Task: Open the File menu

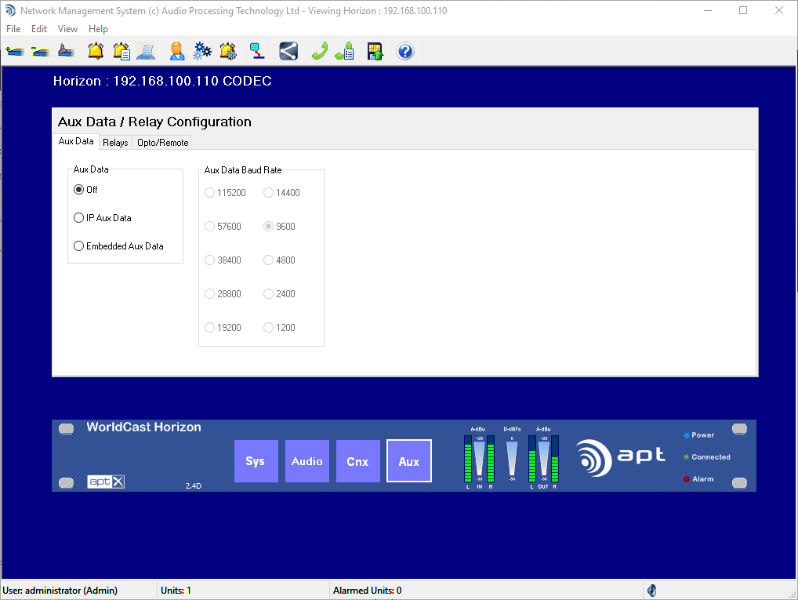Action: [13, 29]
